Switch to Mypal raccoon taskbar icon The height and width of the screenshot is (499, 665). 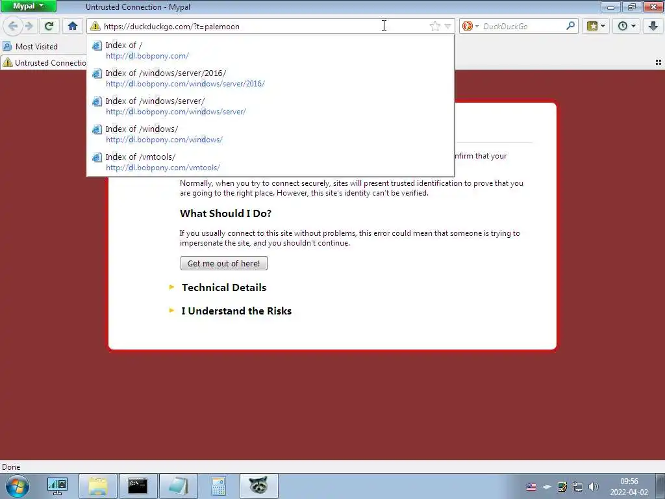258,486
